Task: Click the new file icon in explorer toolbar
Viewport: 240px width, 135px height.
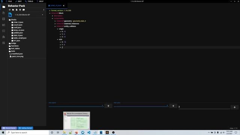Action: tap(16, 10)
